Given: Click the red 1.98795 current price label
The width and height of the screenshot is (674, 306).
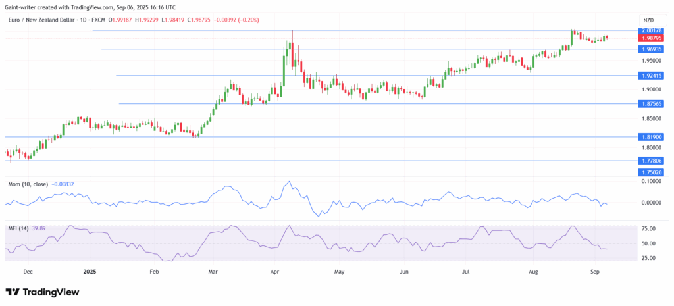Looking at the screenshot, I should [x=651, y=38].
